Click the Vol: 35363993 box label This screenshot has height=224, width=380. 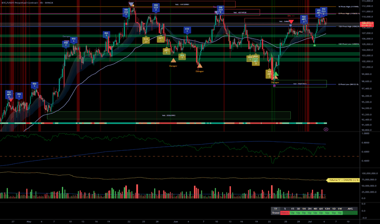tap(169, 116)
